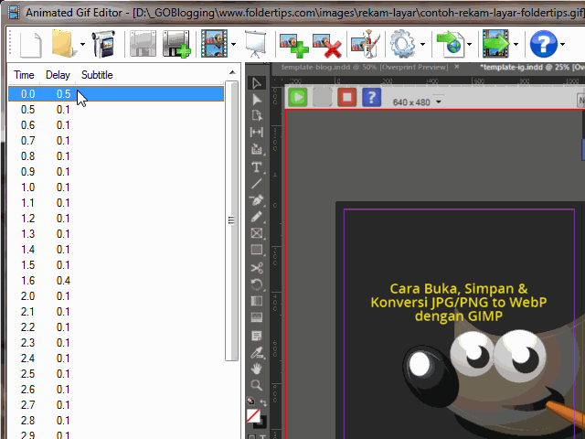Select the Scissors tool
This screenshot has height=439, width=585.
[x=257, y=268]
